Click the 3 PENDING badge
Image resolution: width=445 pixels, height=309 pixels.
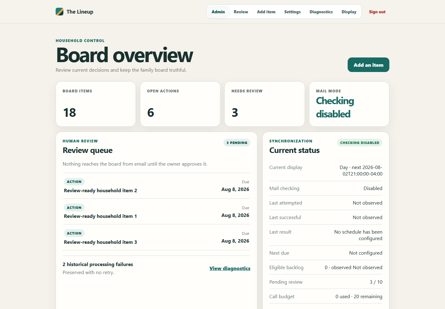coord(237,143)
